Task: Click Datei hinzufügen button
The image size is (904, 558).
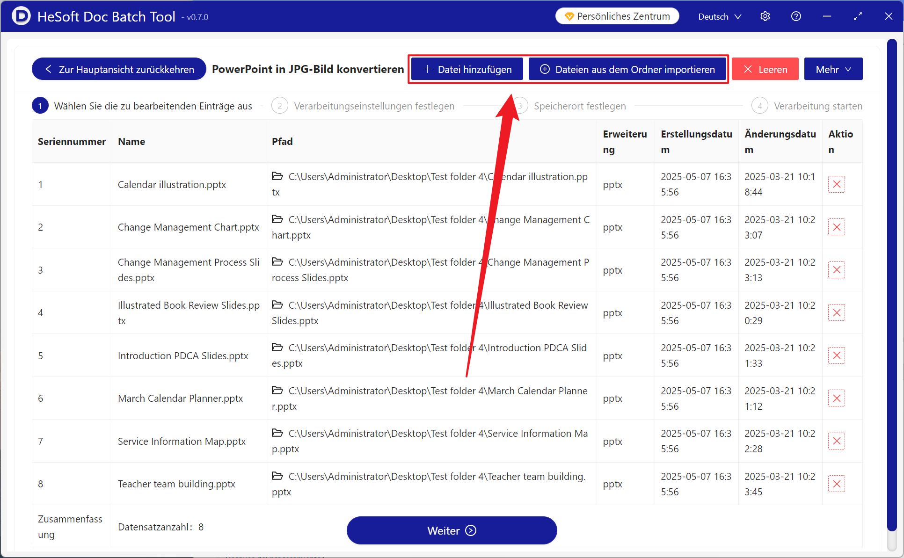Action: (x=467, y=69)
